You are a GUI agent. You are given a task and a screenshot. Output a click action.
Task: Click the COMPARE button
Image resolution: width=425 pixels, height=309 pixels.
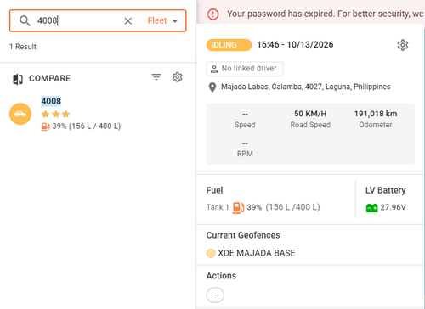(42, 78)
